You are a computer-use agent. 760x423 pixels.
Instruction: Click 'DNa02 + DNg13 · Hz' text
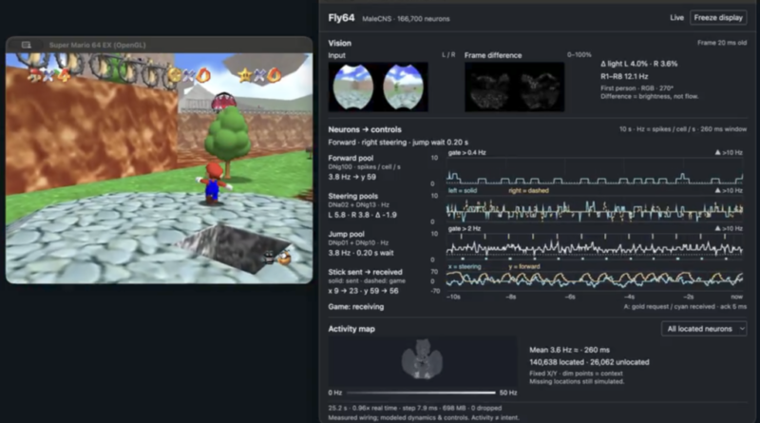tap(359, 205)
